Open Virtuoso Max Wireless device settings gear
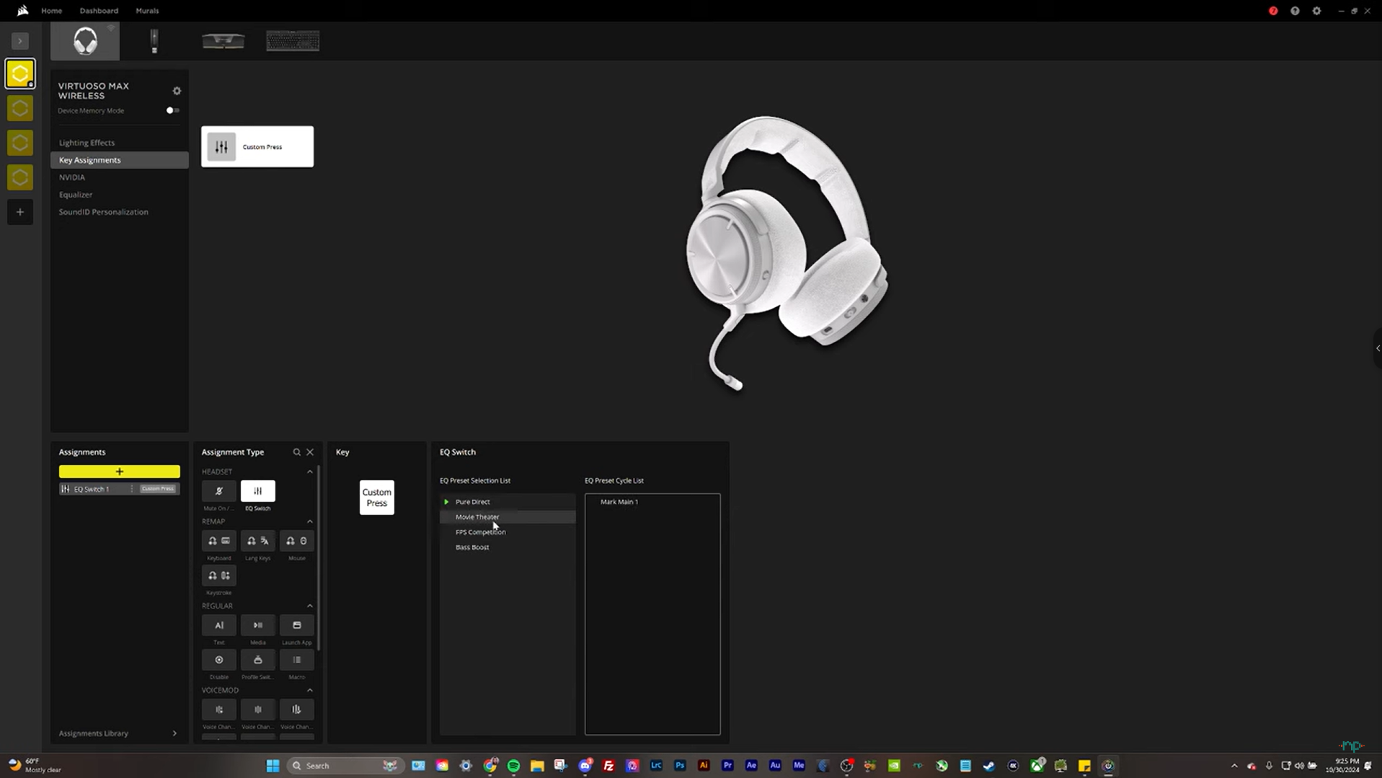The height and width of the screenshot is (778, 1382). [x=177, y=91]
